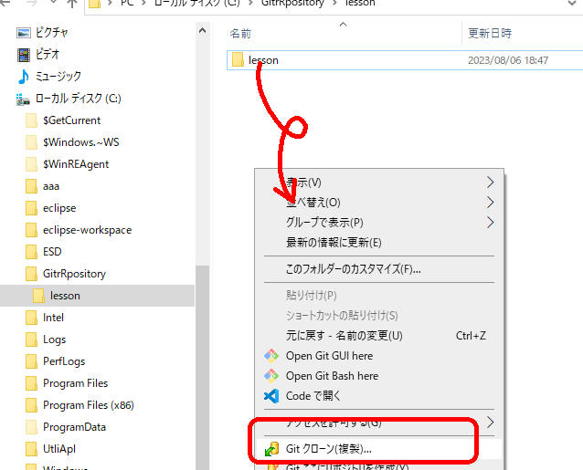Click the ピクチャ picture icon in sidebar
Image resolution: width=583 pixels, height=470 pixels.
click(24, 33)
